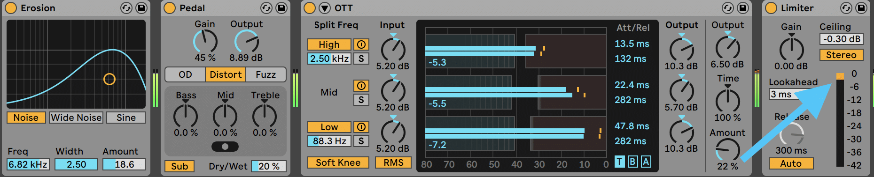Click Limiter Ceiling field -0.30 dB
The width and height of the screenshot is (874, 177).
(842, 39)
